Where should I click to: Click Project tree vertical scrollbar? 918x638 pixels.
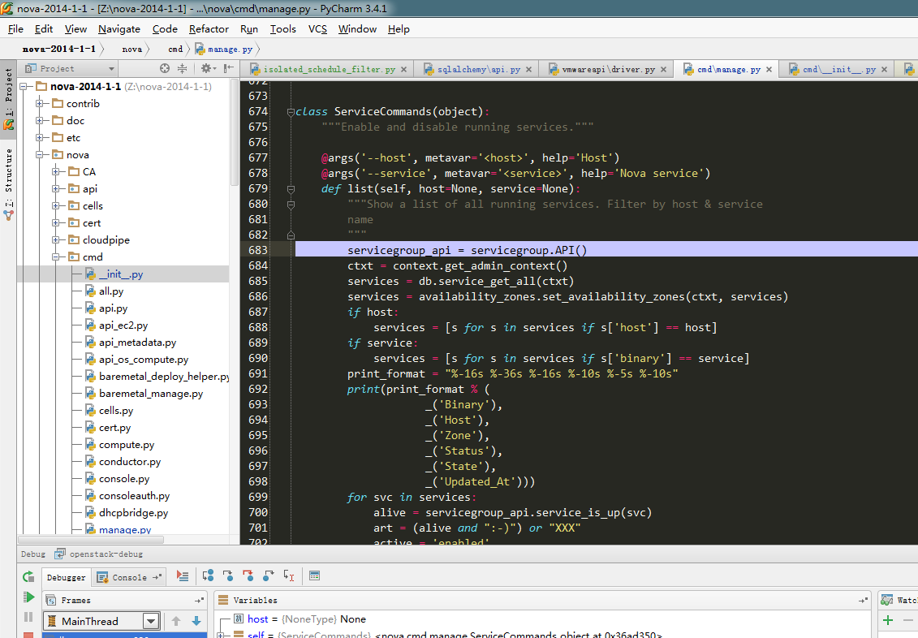[235, 133]
